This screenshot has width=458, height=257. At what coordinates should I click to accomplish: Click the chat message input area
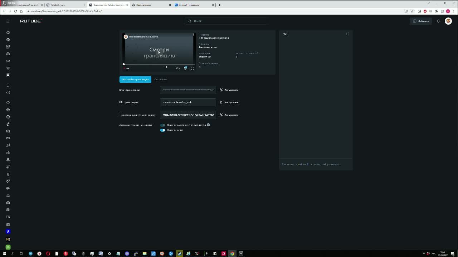tap(316, 165)
